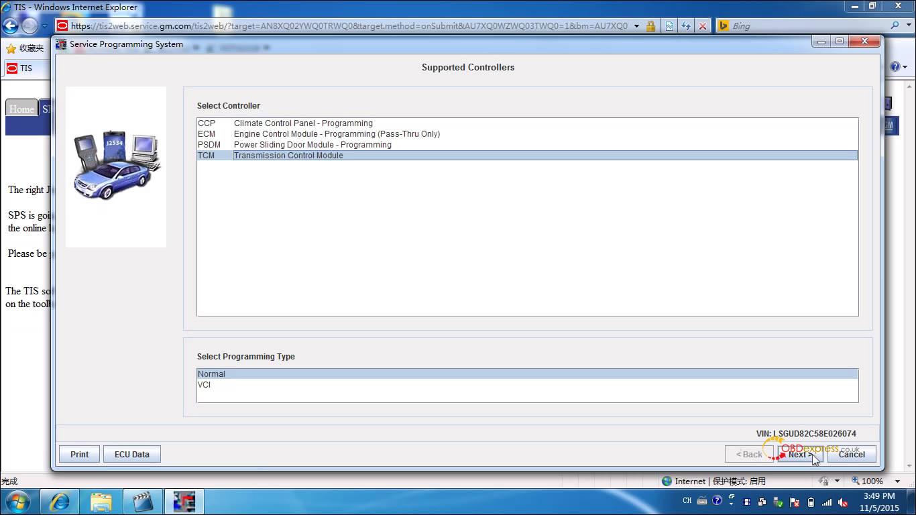Stop loading with the red X icon
916x515 pixels.
coord(702,26)
